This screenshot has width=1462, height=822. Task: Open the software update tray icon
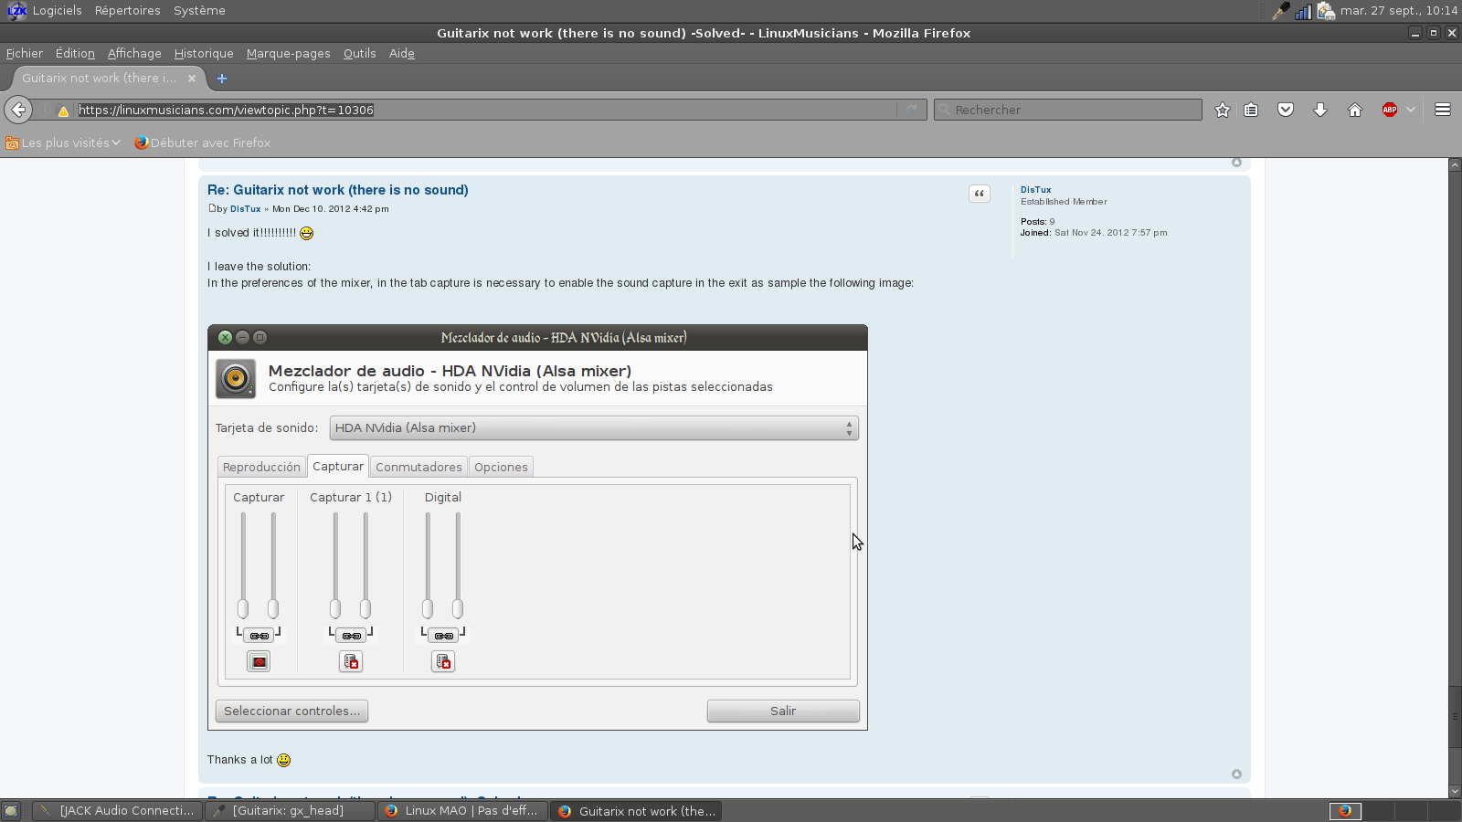pyautogui.click(x=1326, y=11)
